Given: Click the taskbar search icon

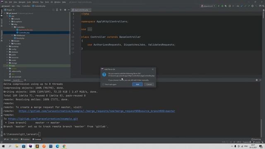Looking at the screenshot, I should tap(10, 146).
